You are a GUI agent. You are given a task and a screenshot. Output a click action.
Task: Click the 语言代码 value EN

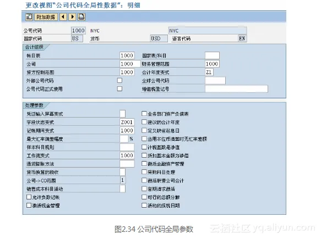click(242, 38)
